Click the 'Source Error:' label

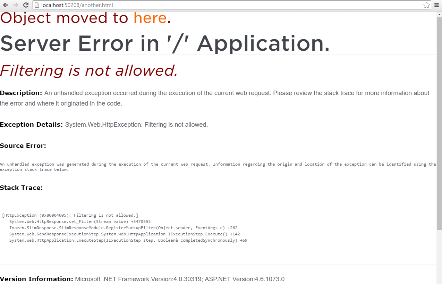click(x=23, y=146)
